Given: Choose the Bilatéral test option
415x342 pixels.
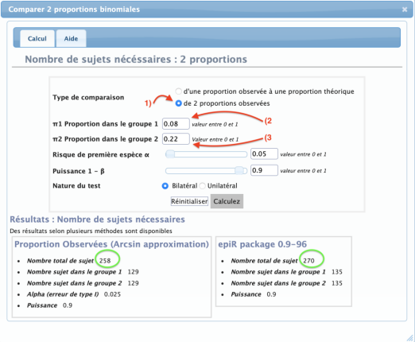Looking at the screenshot, I should 165,186.
